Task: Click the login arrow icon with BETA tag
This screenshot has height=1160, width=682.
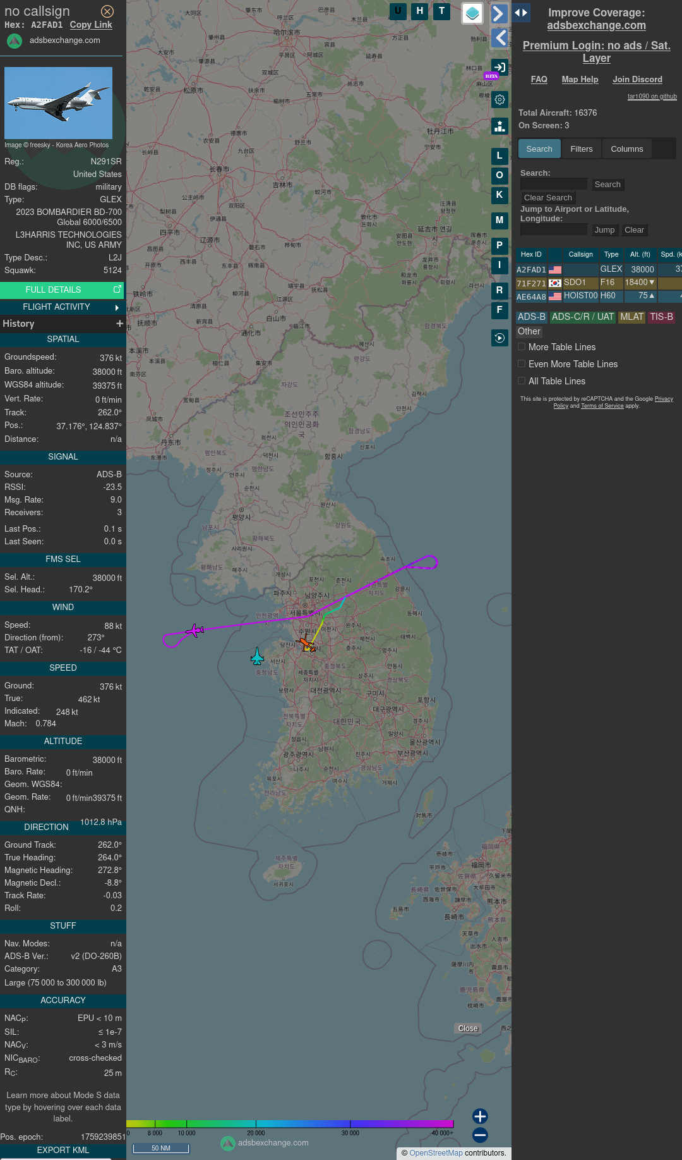Action: [500, 68]
